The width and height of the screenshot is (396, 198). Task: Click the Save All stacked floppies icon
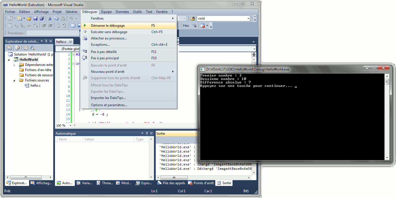click(42, 18)
